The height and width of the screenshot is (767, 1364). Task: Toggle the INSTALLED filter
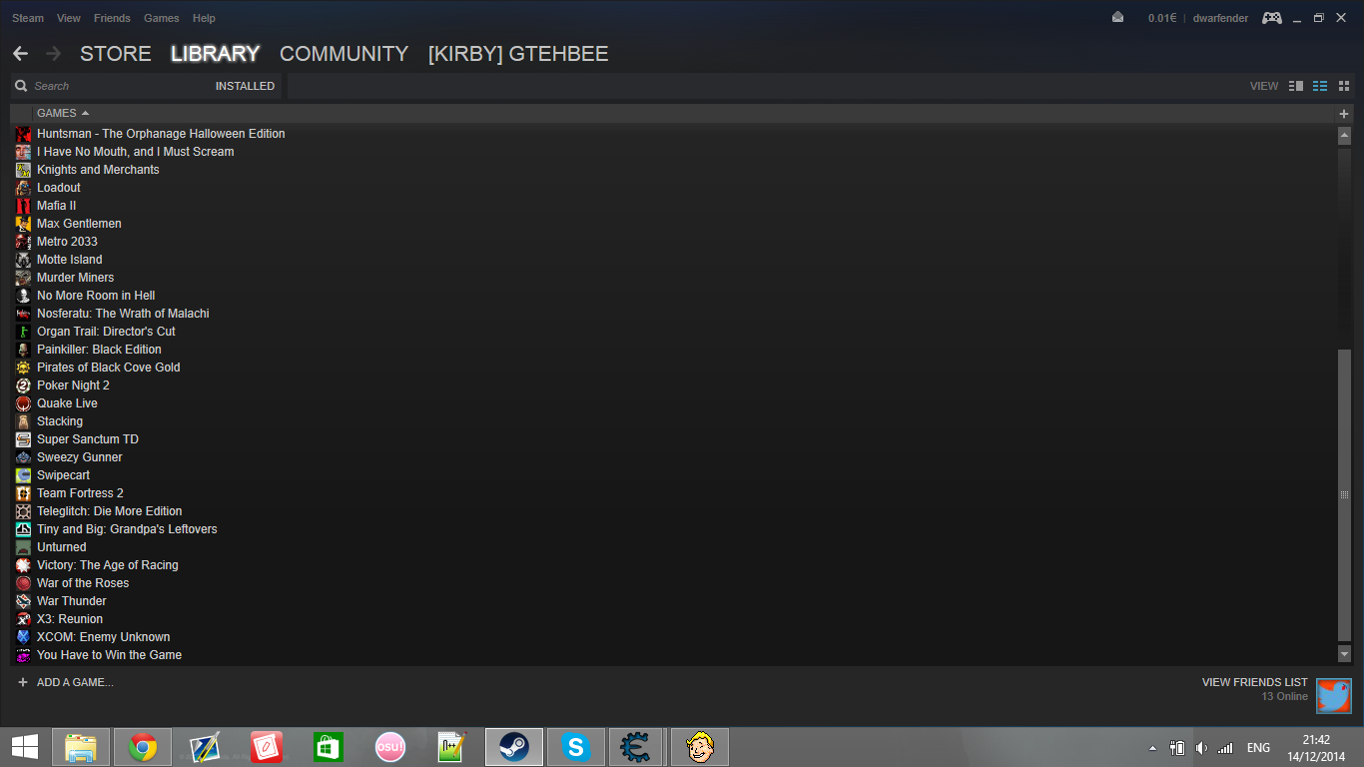pos(245,86)
